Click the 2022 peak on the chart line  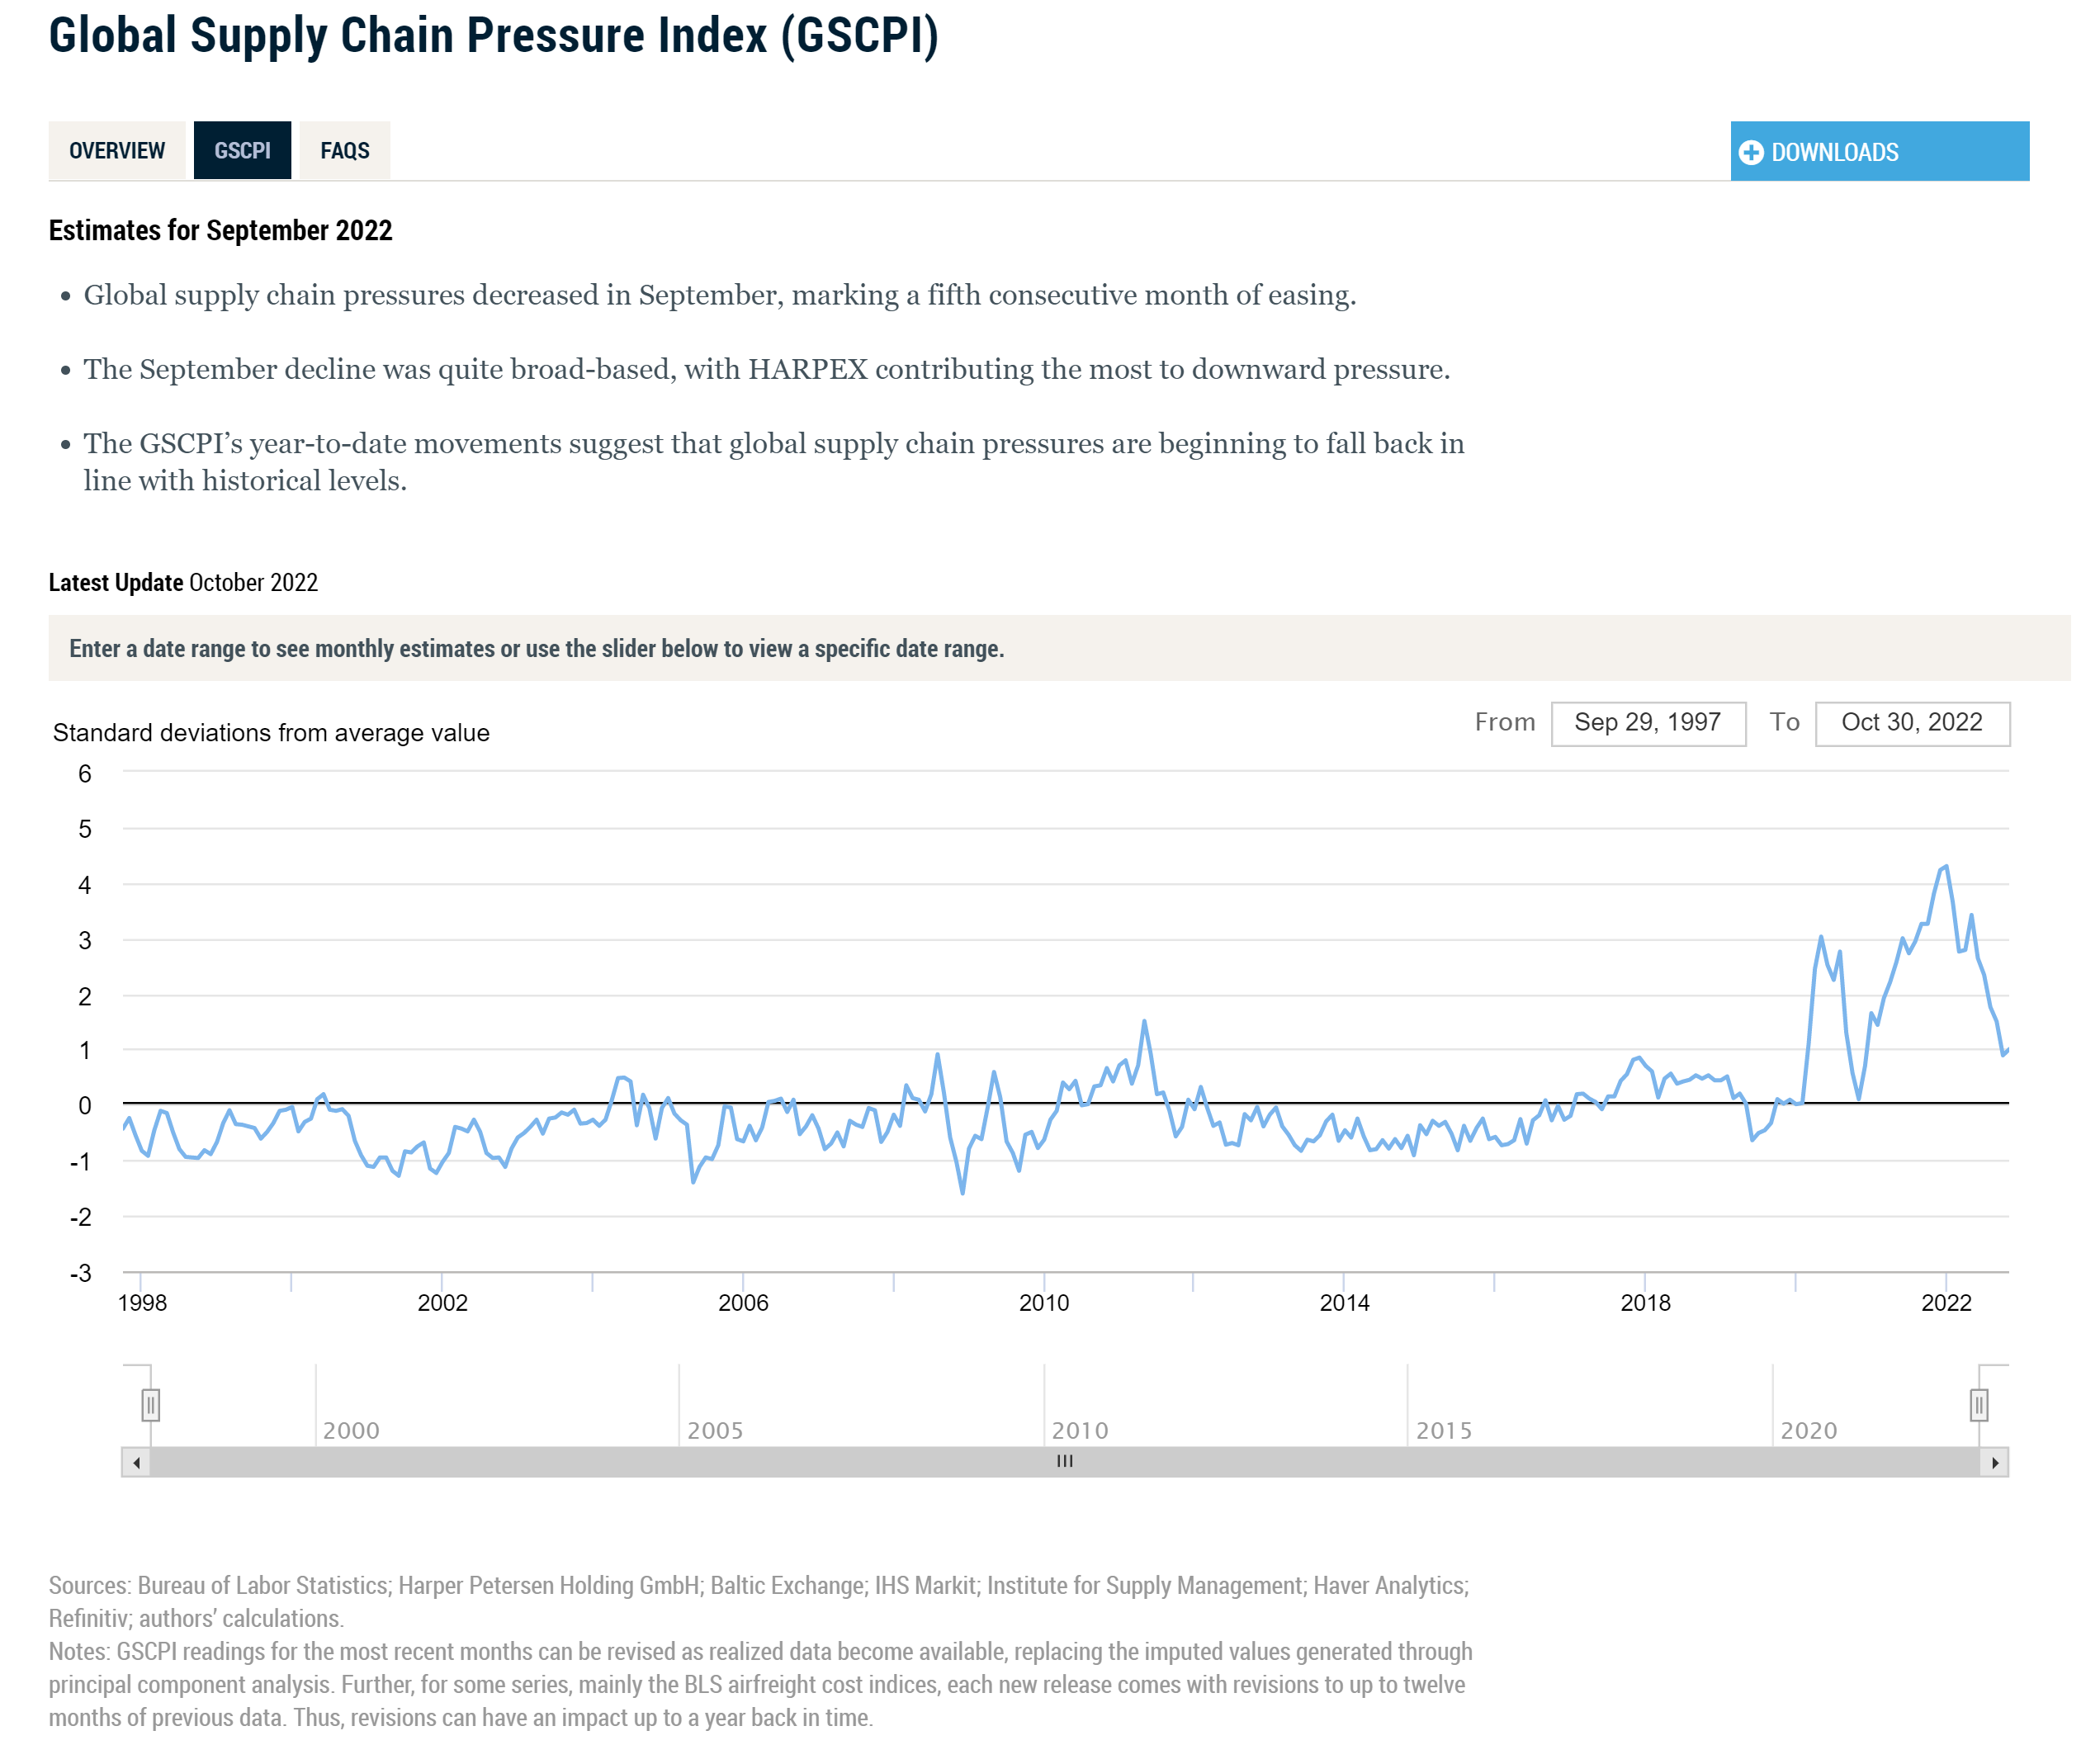pos(1945,867)
